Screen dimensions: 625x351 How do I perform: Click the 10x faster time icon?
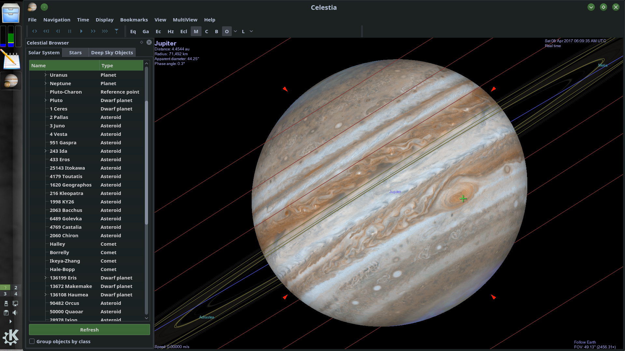105,31
